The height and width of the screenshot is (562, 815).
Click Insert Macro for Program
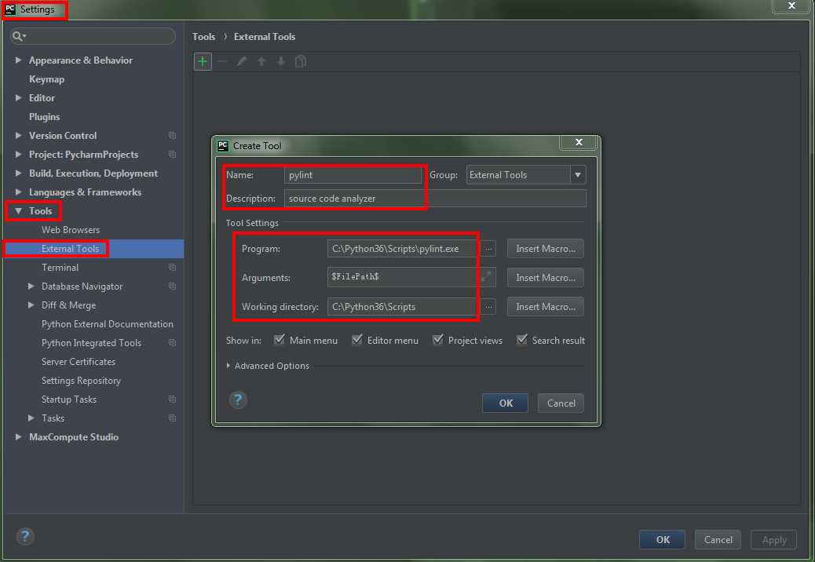pos(545,249)
